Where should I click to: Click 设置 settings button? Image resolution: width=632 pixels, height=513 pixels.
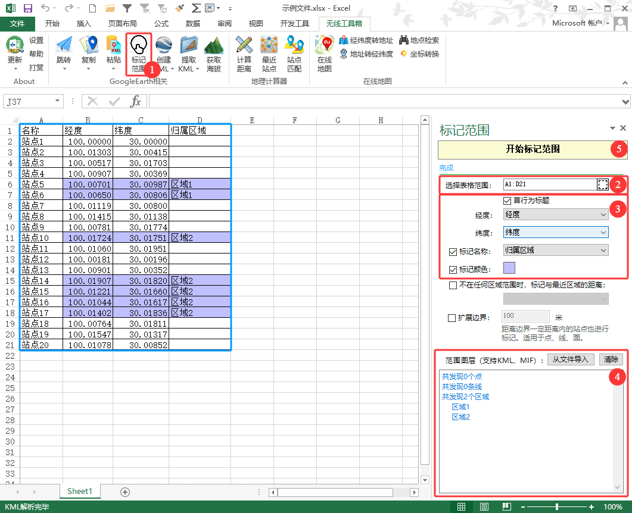pyautogui.click(x=36, y=40)
